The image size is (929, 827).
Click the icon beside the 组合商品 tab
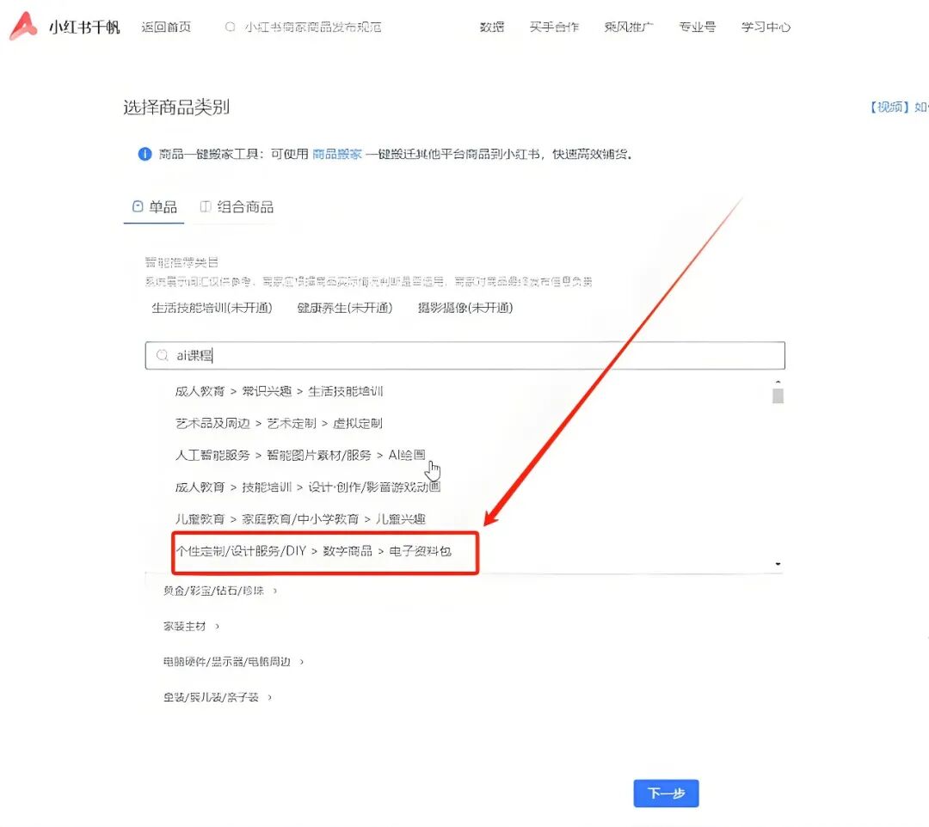coord(205,206)
